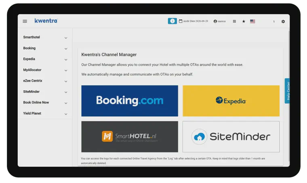Expand the Expedia chevron

pyautogui.click(x=66, y=60)
